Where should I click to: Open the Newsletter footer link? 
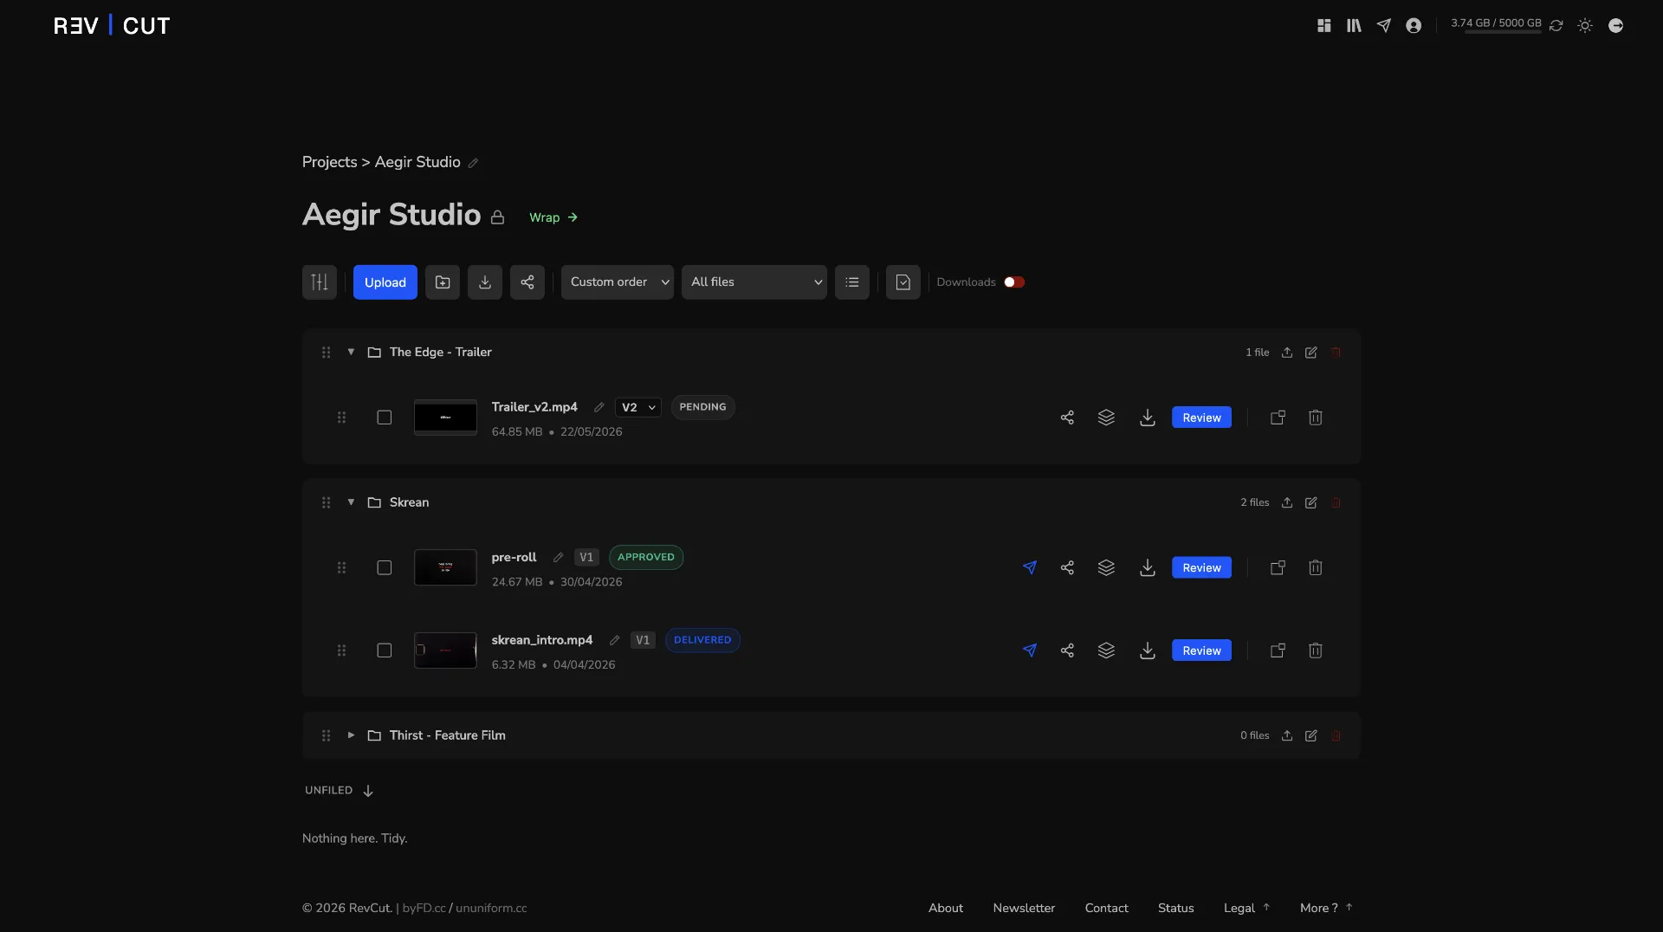[x=1024, y=908]
